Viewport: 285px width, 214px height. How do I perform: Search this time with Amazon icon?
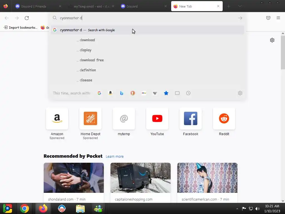(110, 93)
